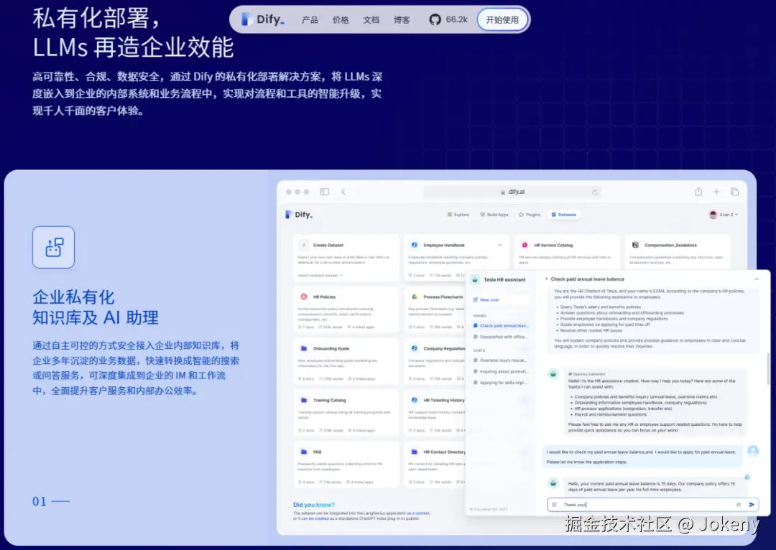776x550 pixels.
Task: Click the robot assistant icon tile
Action: click(x=53, y=247)
